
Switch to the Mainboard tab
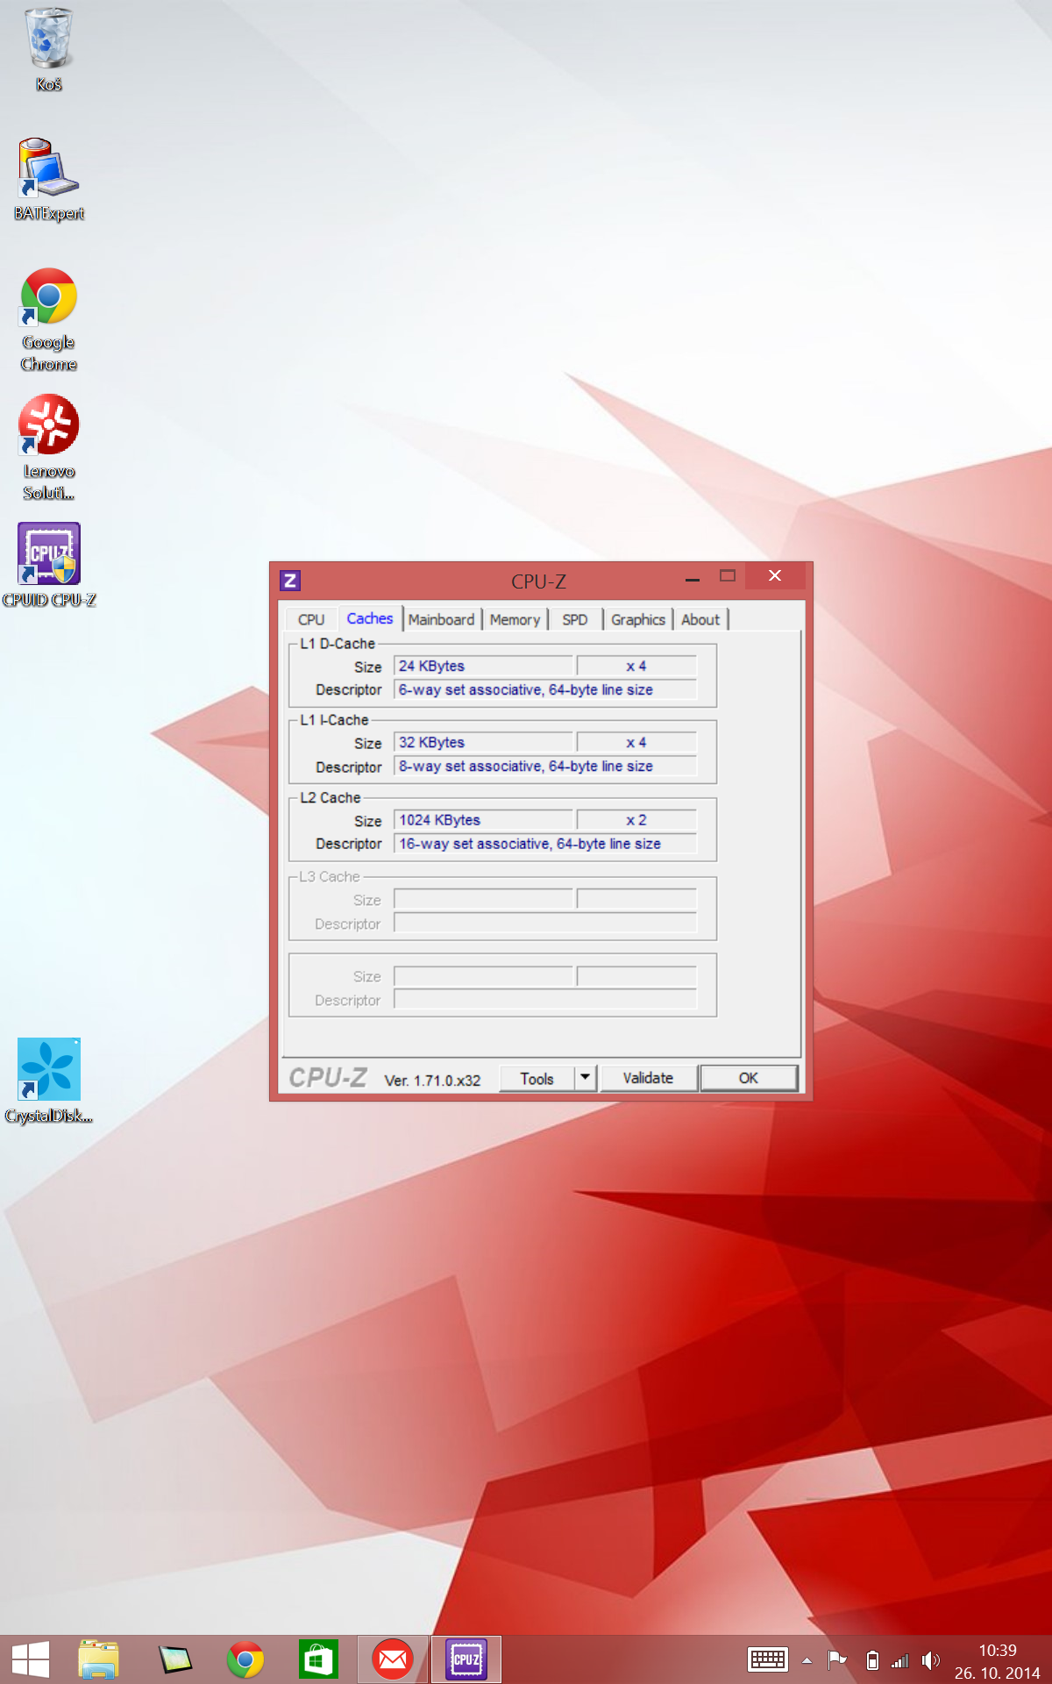coord(441,619)
